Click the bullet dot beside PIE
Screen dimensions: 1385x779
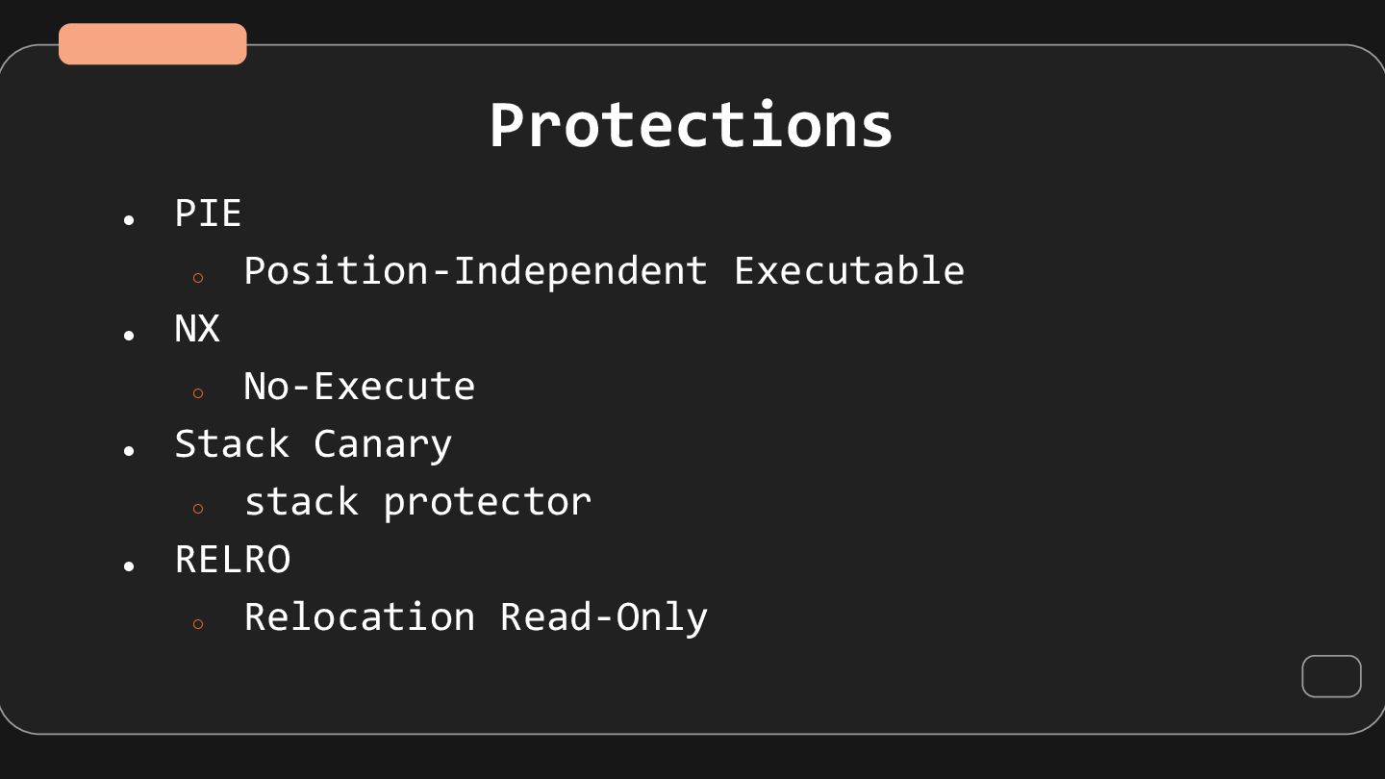pyautogui.click(x=129, y=220)
